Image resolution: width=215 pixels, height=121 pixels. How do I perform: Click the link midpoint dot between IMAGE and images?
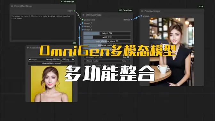click(x=136, y=18)
